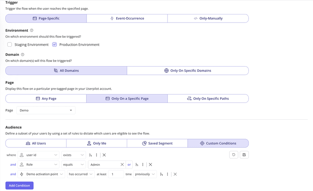313x191 pixels.
Task: Open the equals operator dropdown
Action: pyautogui.click(x=74, y=164)
